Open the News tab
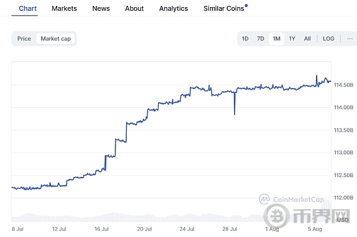 tap(101, 8)
